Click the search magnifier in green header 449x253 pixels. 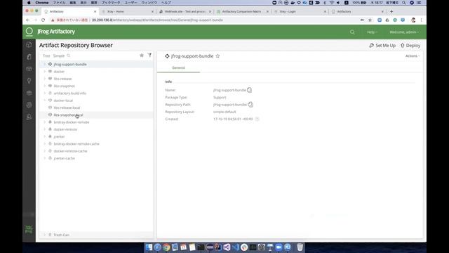click(x=352, y=32)
